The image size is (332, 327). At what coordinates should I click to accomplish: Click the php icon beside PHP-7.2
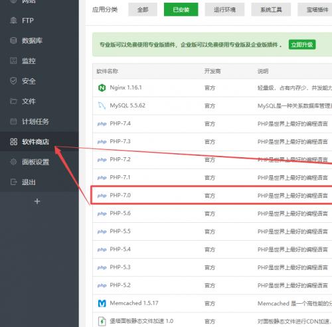[x=102, y=160]
